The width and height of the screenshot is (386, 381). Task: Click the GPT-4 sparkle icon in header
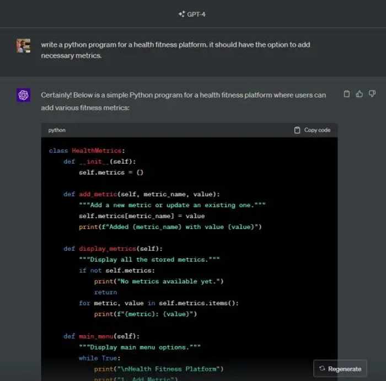tap(181, 14)
